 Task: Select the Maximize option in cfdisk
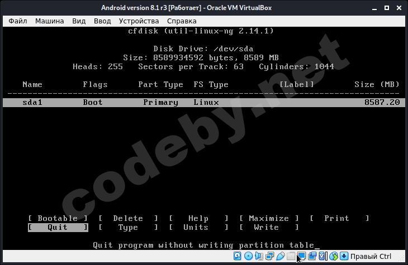(269, 219)
